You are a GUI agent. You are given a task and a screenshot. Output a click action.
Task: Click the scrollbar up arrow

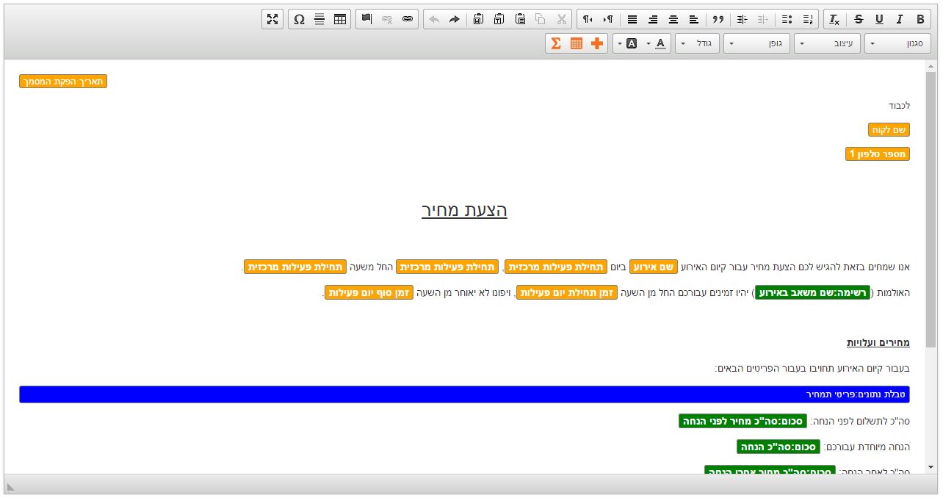coord(931,66)
